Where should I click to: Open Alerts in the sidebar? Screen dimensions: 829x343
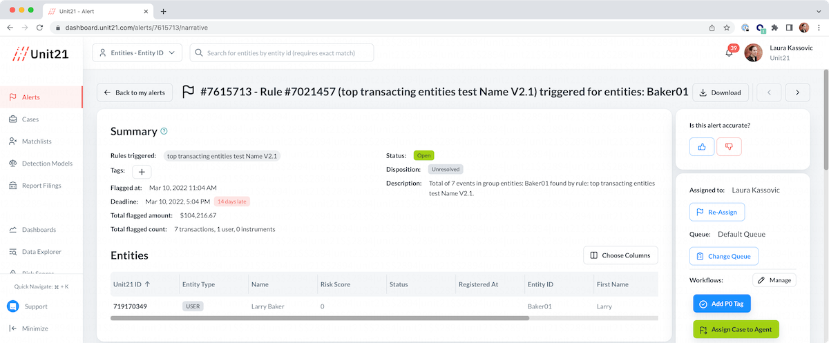41,97
